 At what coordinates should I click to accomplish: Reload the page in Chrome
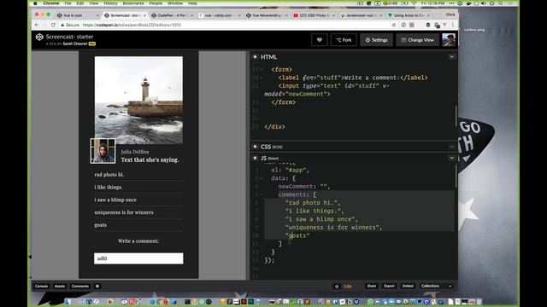click(53, 25)
